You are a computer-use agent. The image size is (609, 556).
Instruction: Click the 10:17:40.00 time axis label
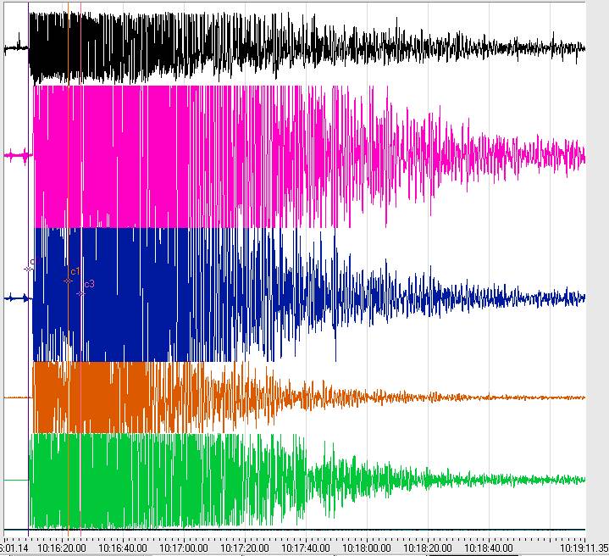click(306, 548)
